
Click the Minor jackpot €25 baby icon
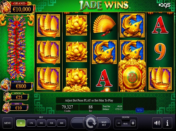(7, 96)
